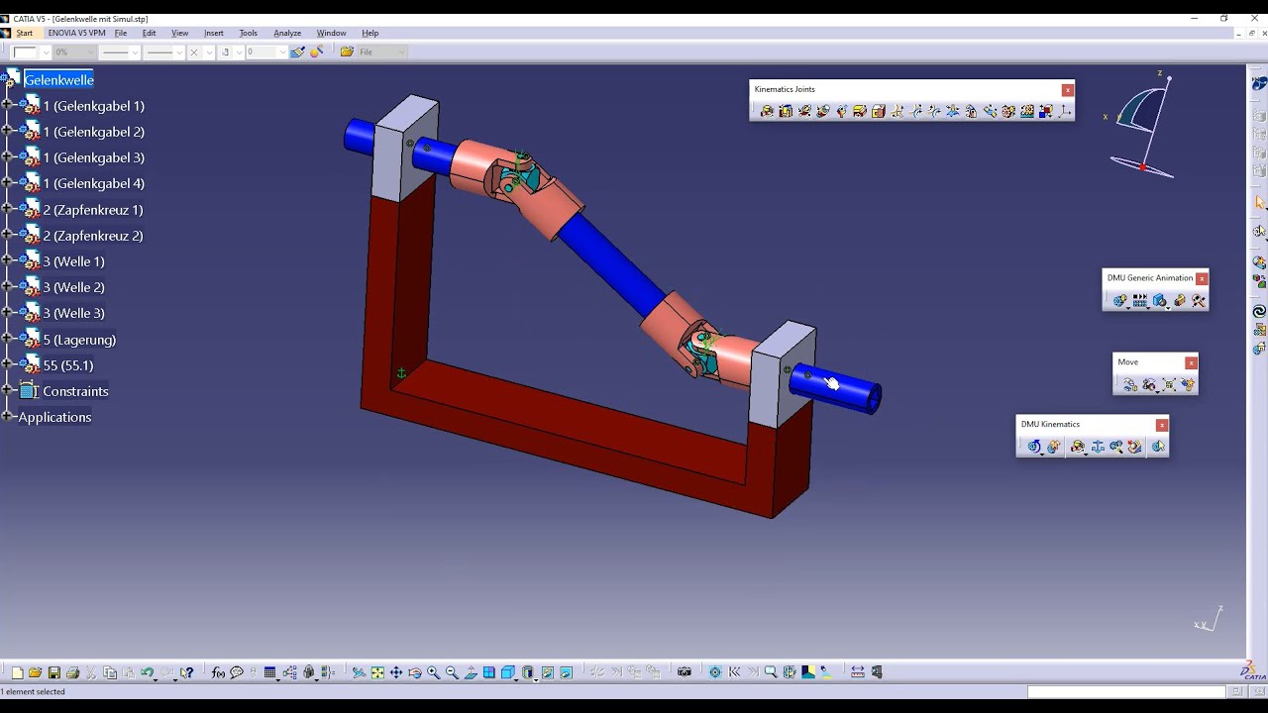
Task: Click Compile Simulation icon in DMU Generic Animation
Action: click(1140, 300)
